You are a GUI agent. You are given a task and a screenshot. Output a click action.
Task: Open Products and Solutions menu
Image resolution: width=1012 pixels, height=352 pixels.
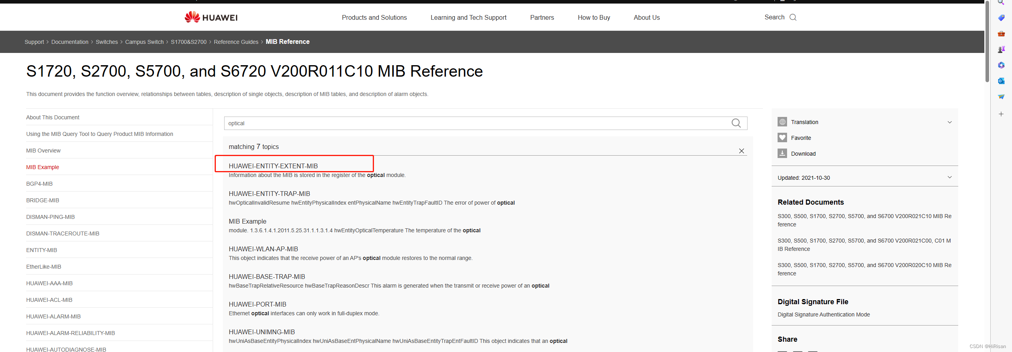tap(374, 17)
